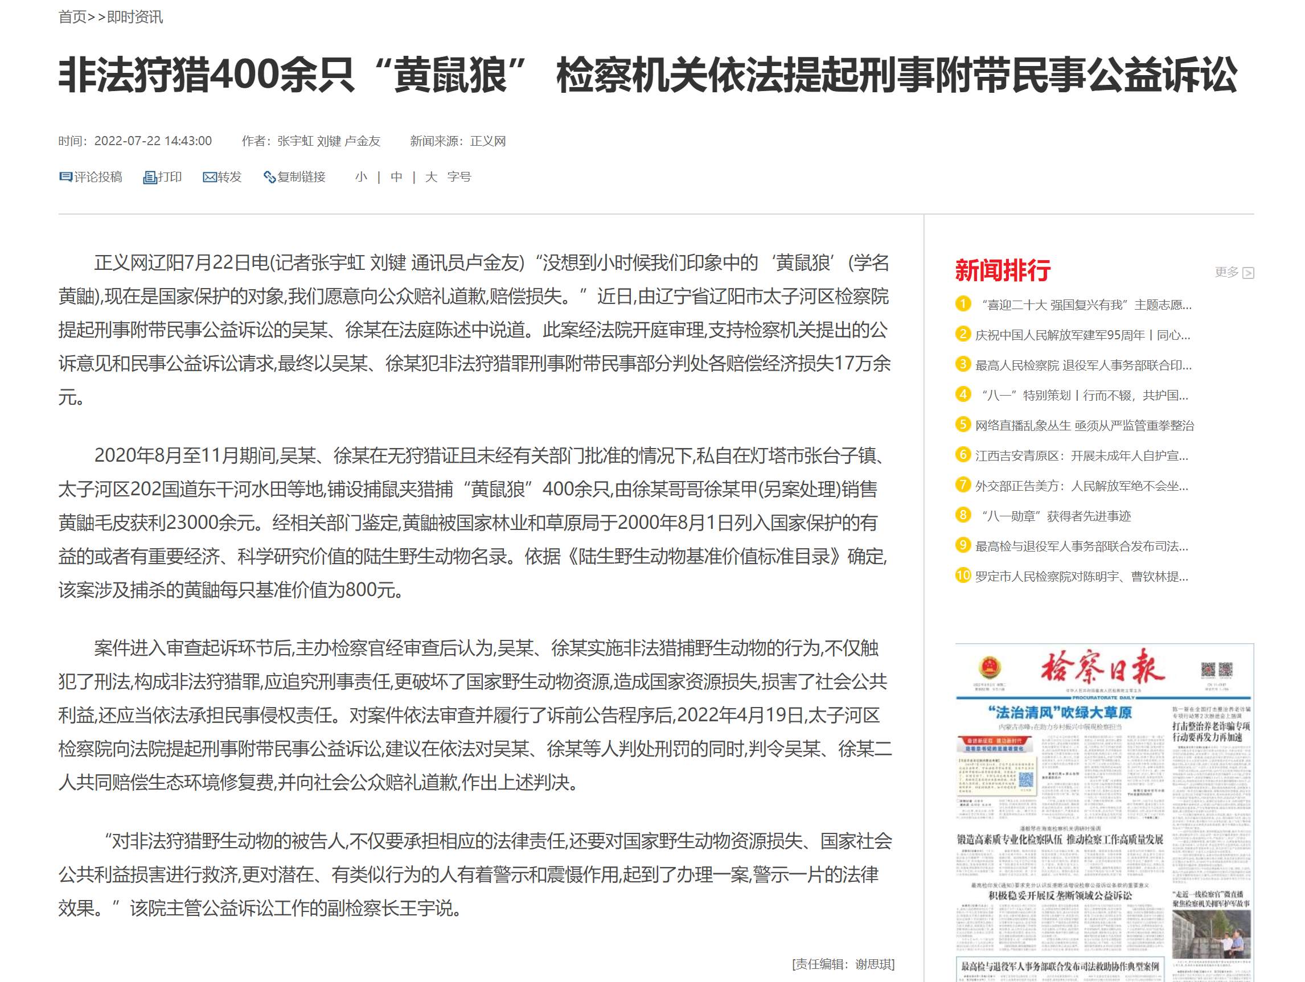Click the source text 正义网
This screenshot has height=982, width=1305.
[x=488, y=141]
